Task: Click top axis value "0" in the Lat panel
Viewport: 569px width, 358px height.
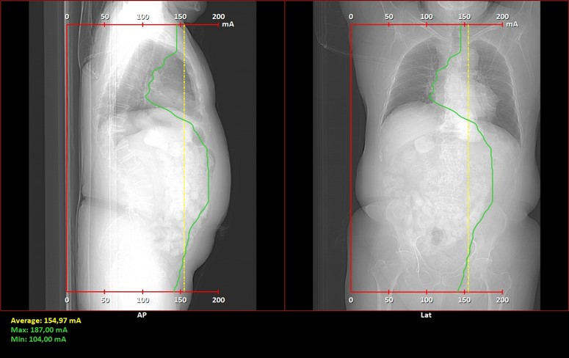Action: click(351, 17)
